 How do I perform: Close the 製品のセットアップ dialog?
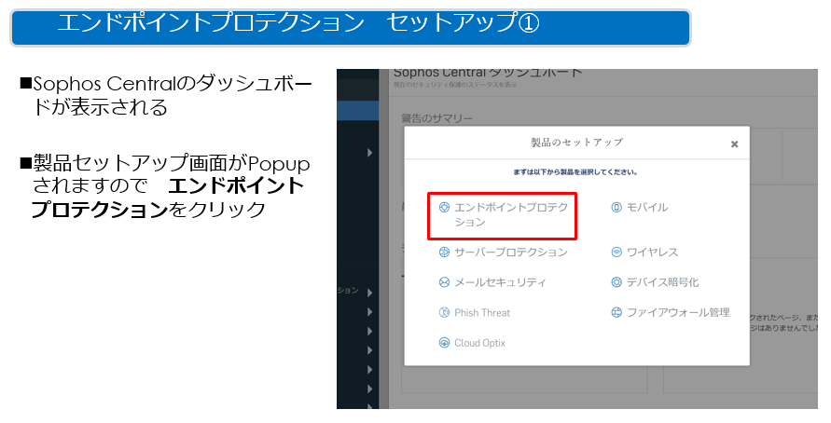734,144
